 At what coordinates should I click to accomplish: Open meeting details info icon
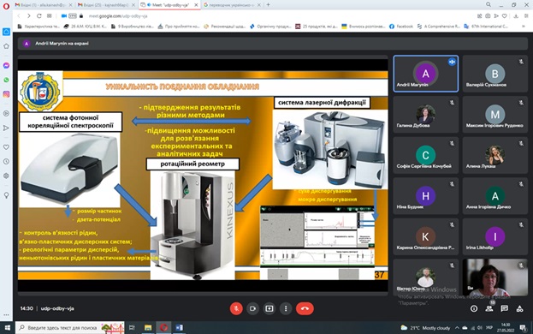(474, 308)
